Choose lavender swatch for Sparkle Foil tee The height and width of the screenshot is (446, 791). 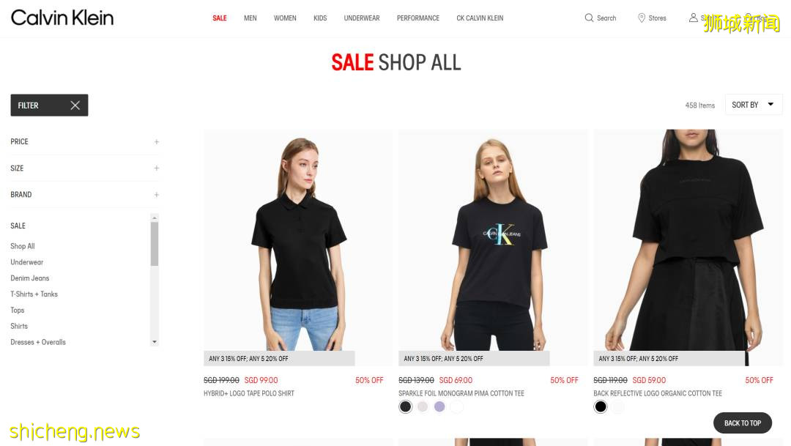tap(439, 406)
